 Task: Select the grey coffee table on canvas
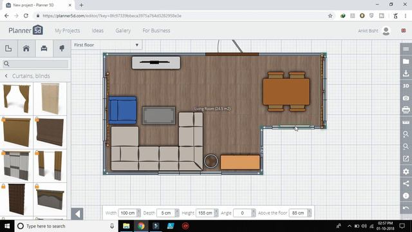159,115
